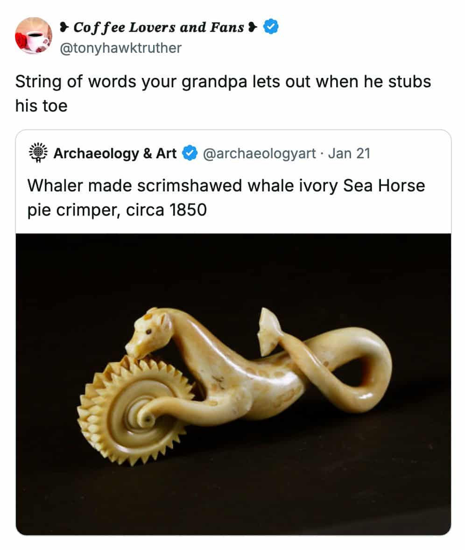Click the arrow ornament before the word Coffee
Image resolution: width=465 pixels, height=550 pixels.
coord(64,28)
